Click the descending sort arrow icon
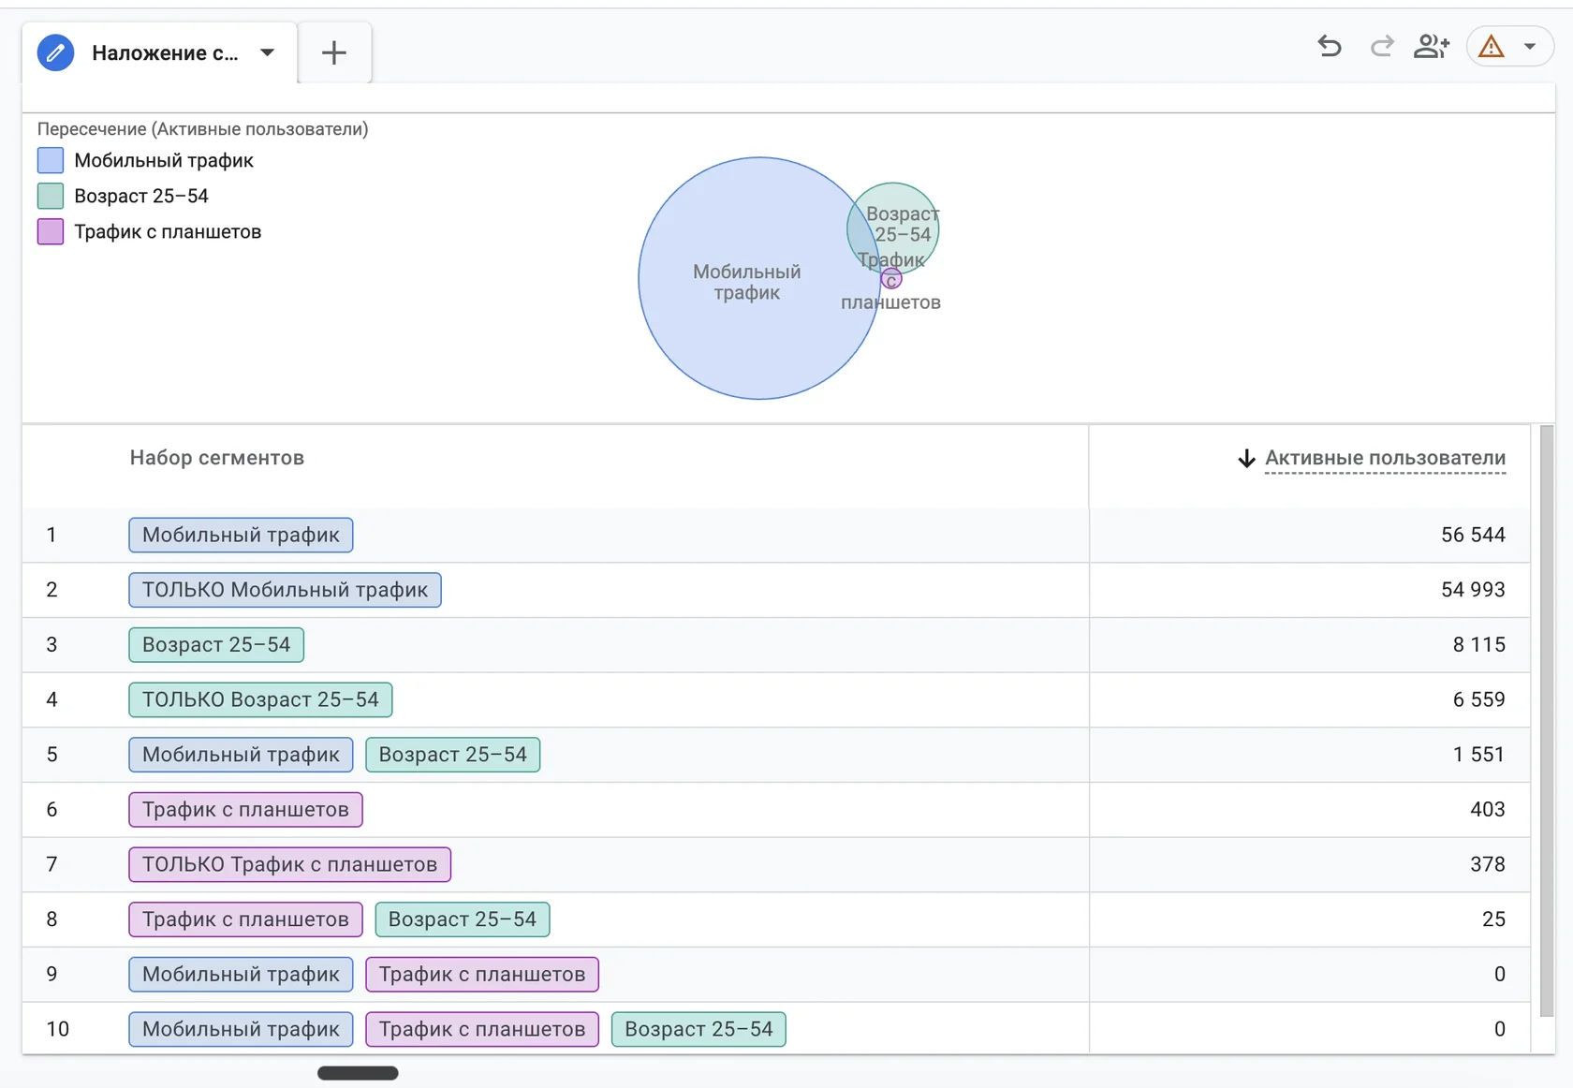 (1246, 458)
